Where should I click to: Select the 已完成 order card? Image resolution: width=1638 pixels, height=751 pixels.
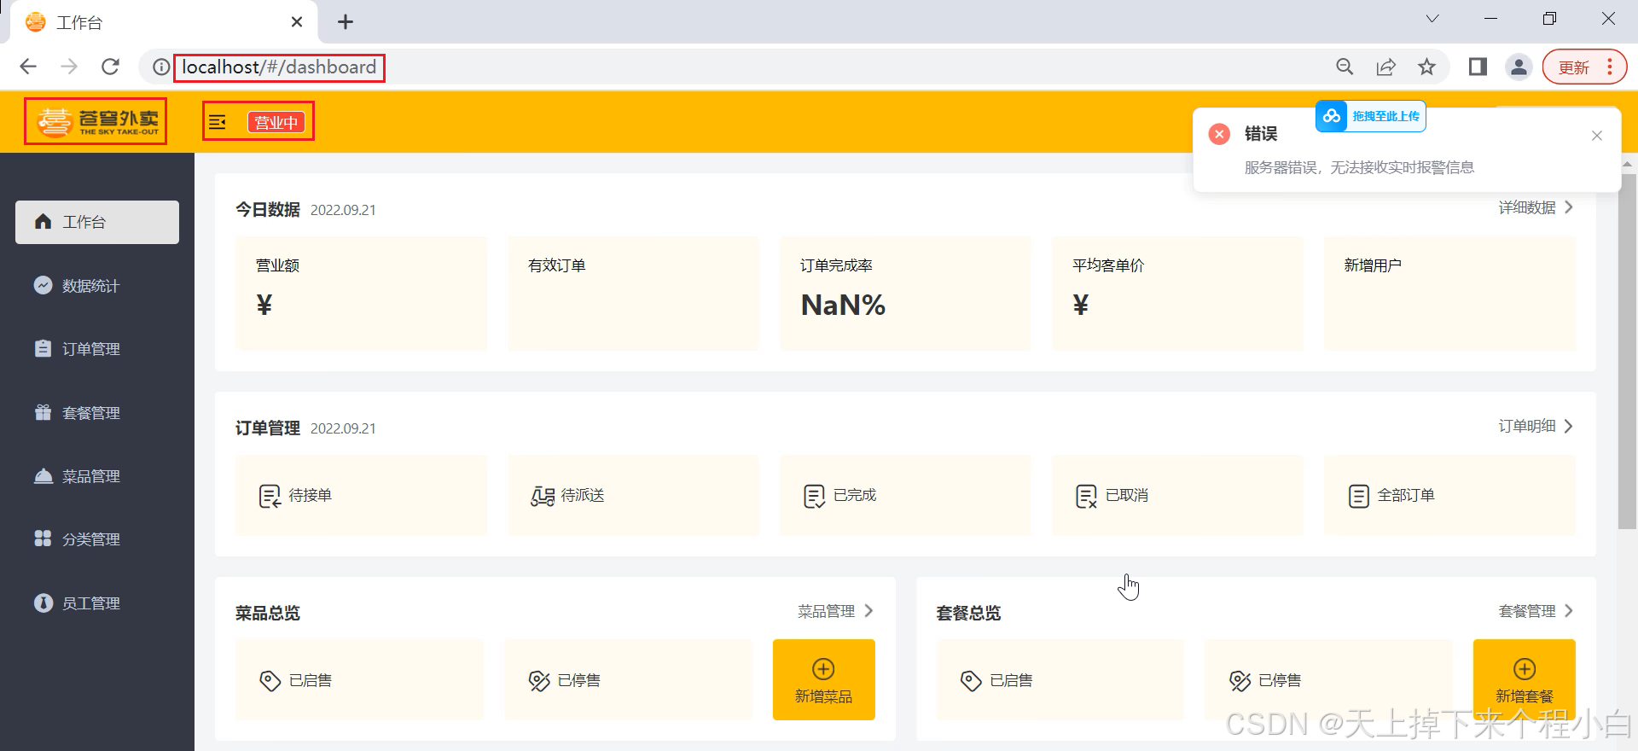point(905,495)
